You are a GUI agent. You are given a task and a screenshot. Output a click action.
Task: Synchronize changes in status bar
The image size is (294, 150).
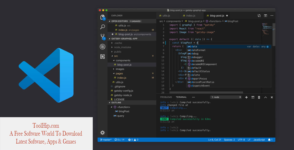[119, 140]
